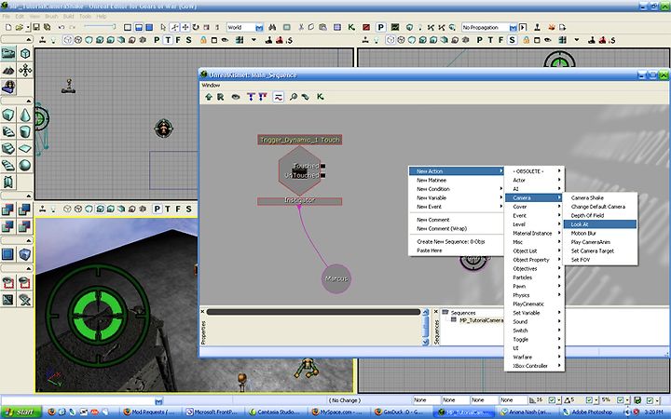Screen dimensions: 671x419
Task: Open the World coordinate system dropdown
Action: [259, 27]
